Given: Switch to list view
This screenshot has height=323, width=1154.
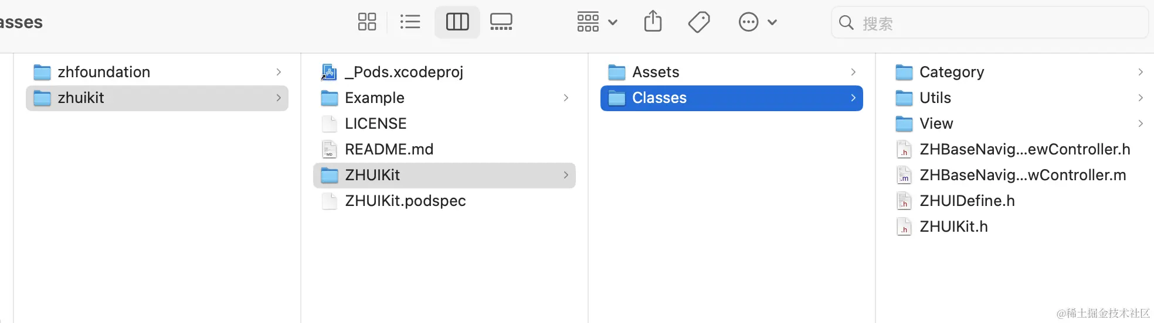Looking at the screenshot, I should (x=410, y=22).
